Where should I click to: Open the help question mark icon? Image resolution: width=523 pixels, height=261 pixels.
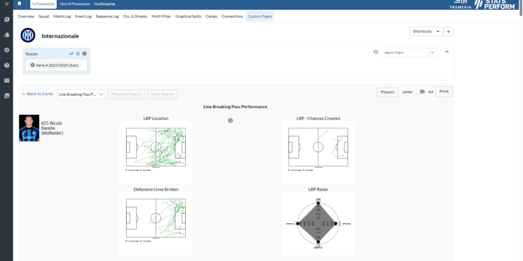point(7,65)
